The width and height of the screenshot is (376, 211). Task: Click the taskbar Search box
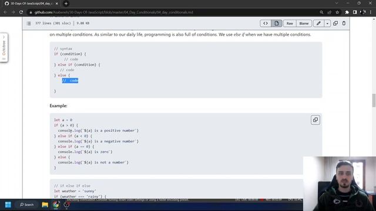pyautogui.click(x=27, y=205)
